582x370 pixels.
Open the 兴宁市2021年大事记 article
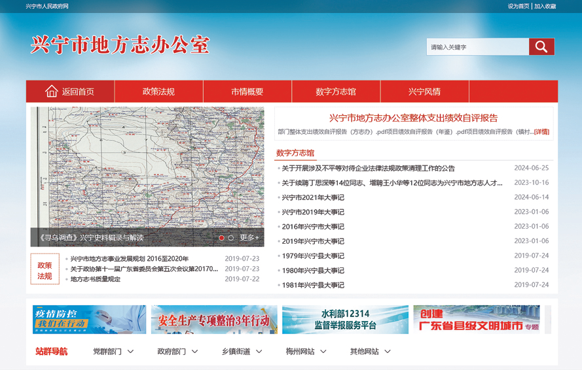click(313, 197)
